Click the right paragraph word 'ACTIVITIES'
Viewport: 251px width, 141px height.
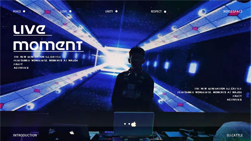[234, 100]
